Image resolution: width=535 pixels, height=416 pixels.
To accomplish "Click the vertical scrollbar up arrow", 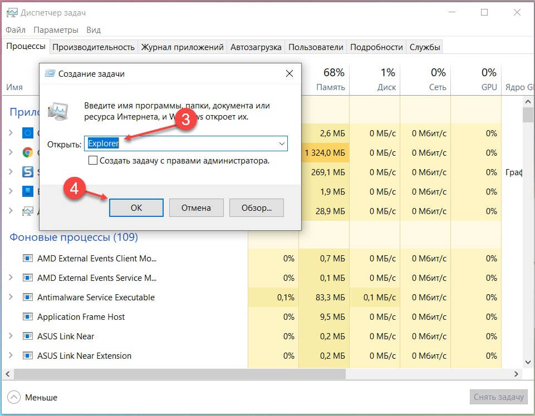I will (528, 102).
